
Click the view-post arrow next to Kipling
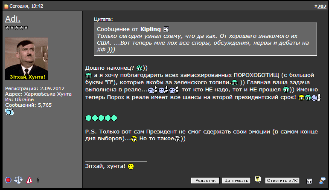pos(166,29)
